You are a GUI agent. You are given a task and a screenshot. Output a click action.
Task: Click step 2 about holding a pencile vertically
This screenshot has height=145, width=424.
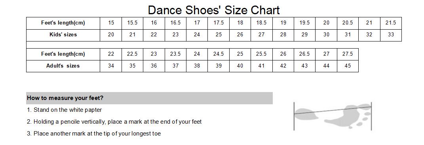pyautogui.click(x=114, y=122)
